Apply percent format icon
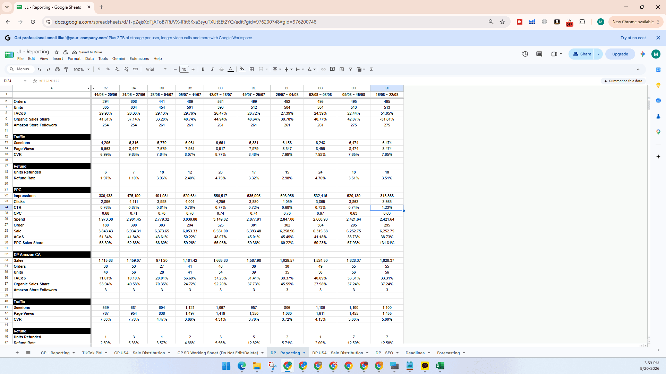The height and width of the screenshot is (374, 666). click(x=108, y=69)
